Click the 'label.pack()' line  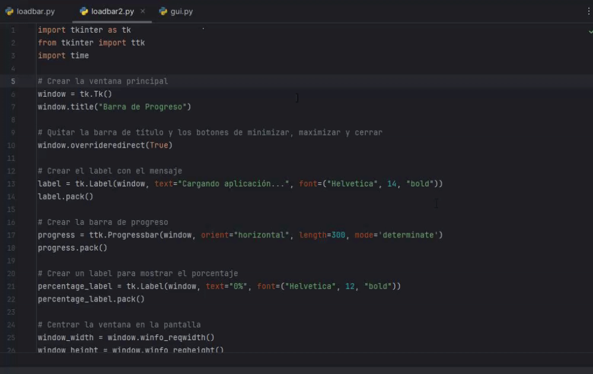tap(65, 196)
